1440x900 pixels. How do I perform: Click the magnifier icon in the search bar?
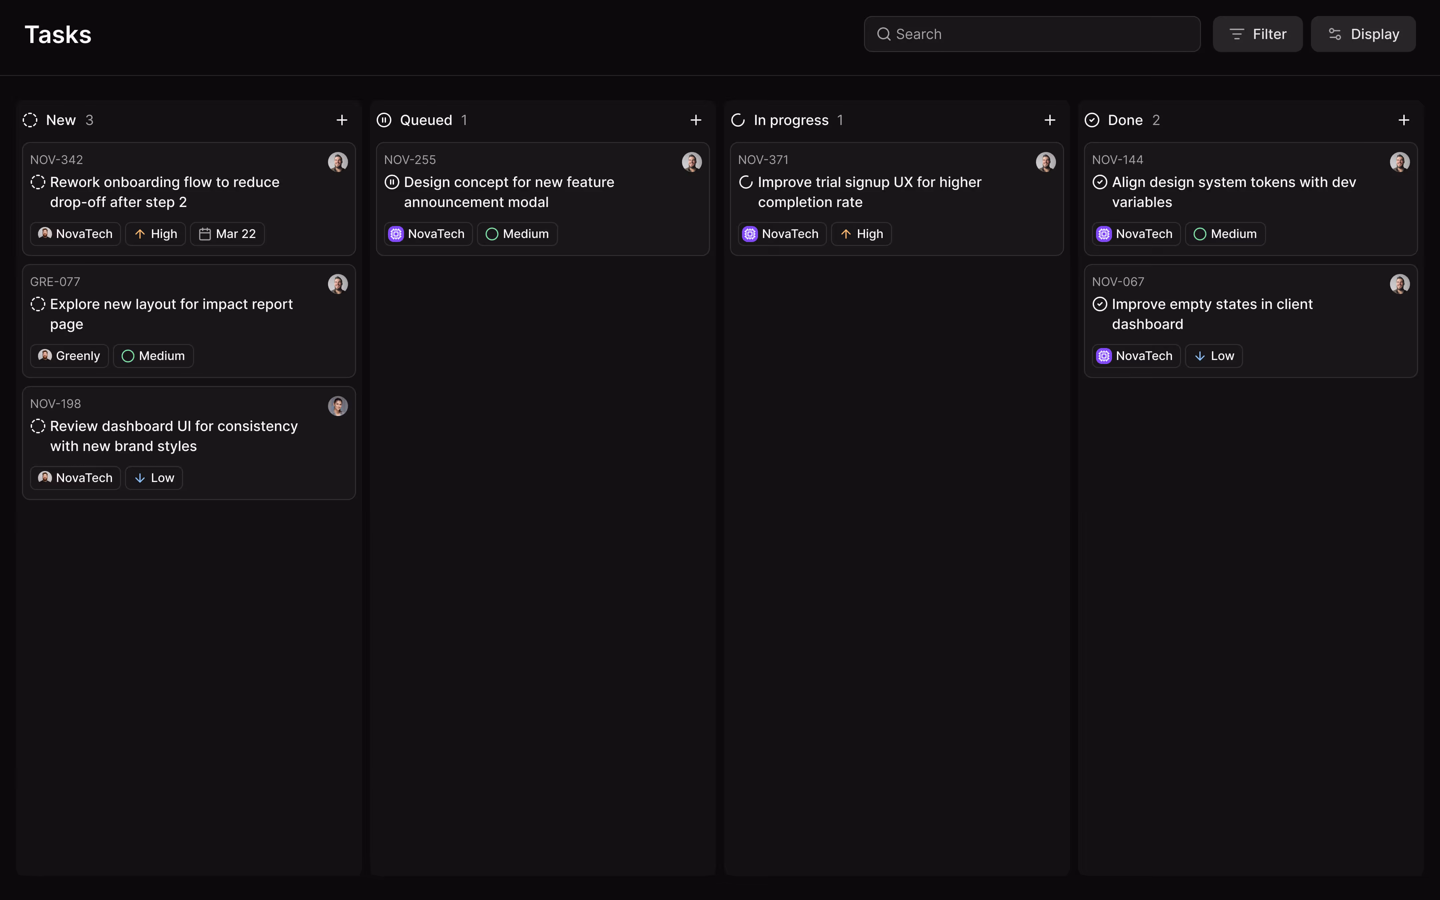[x=884, y=34]
